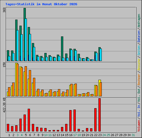Click the red Volumen bar for day 17

click(x=75, y=120)
